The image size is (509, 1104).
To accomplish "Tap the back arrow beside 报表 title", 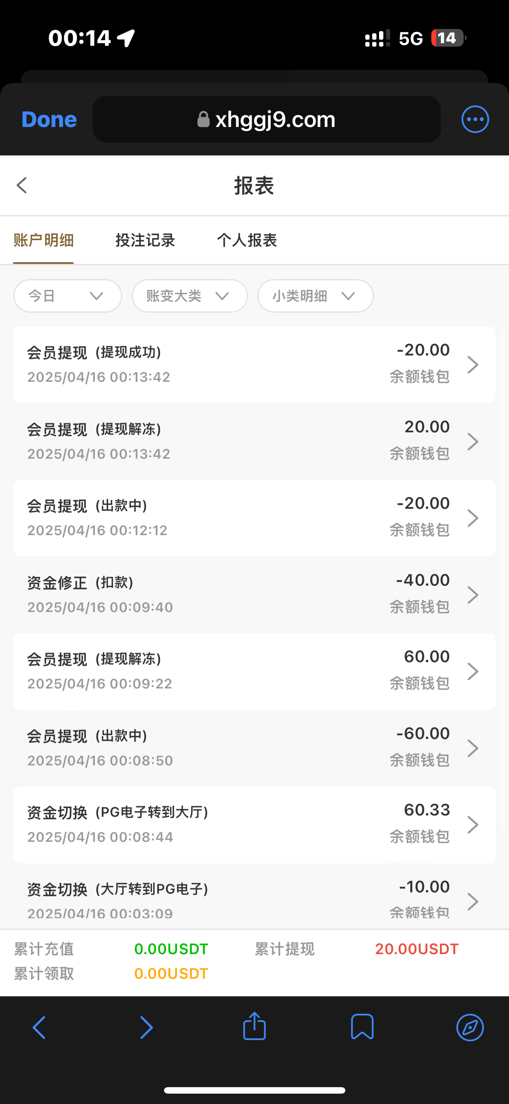I will pyautogui.click(x=22, y=185).
